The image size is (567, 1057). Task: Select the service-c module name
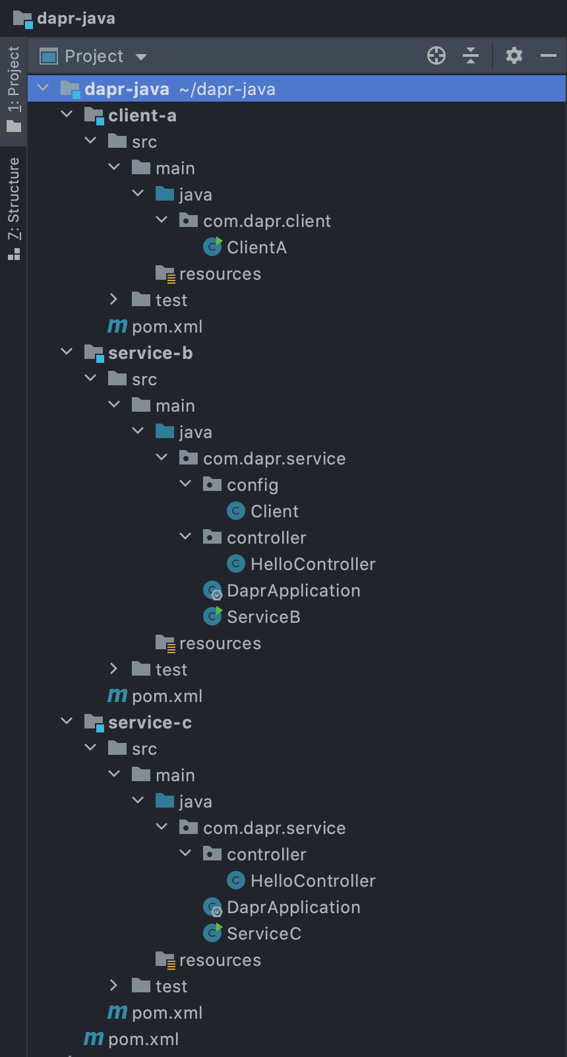click(150, 722)
